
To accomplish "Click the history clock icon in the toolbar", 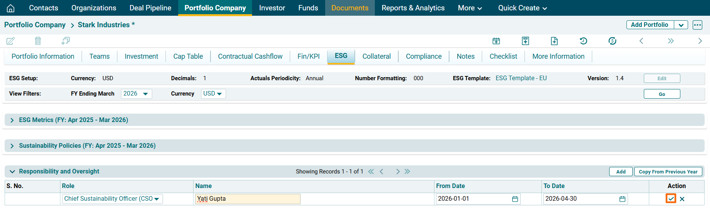I will [583, 41].
